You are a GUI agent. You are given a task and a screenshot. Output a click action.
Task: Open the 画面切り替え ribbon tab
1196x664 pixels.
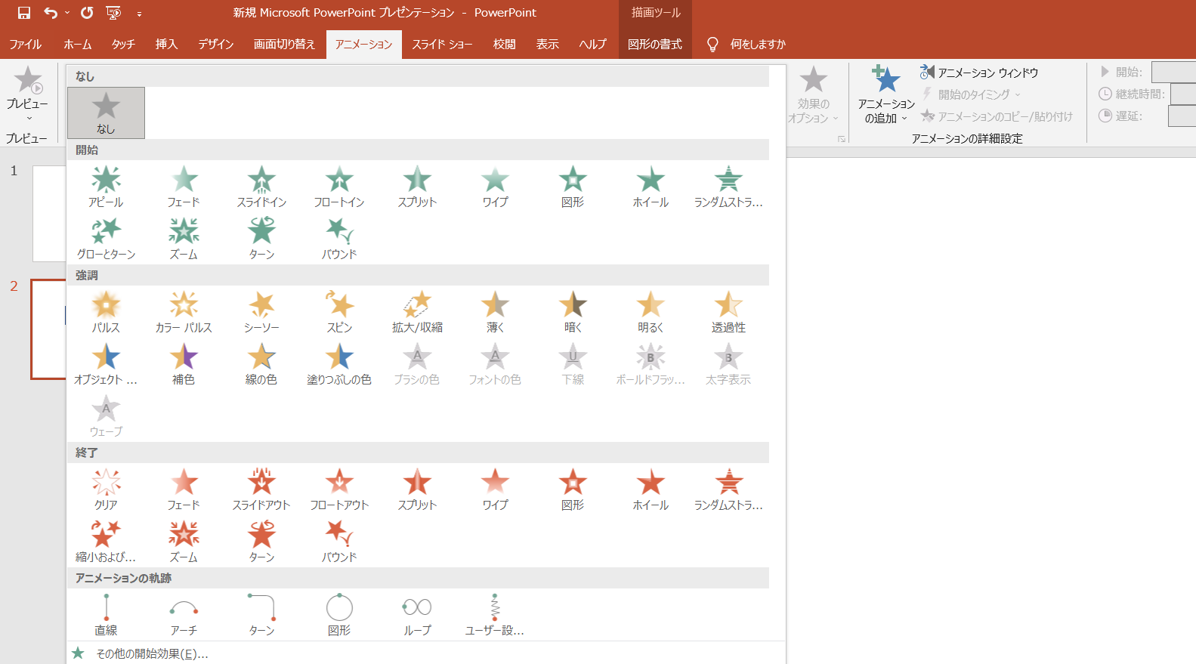284,45
